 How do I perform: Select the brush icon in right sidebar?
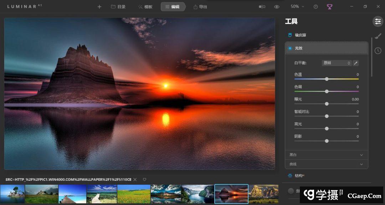click(x=378, y=36)
